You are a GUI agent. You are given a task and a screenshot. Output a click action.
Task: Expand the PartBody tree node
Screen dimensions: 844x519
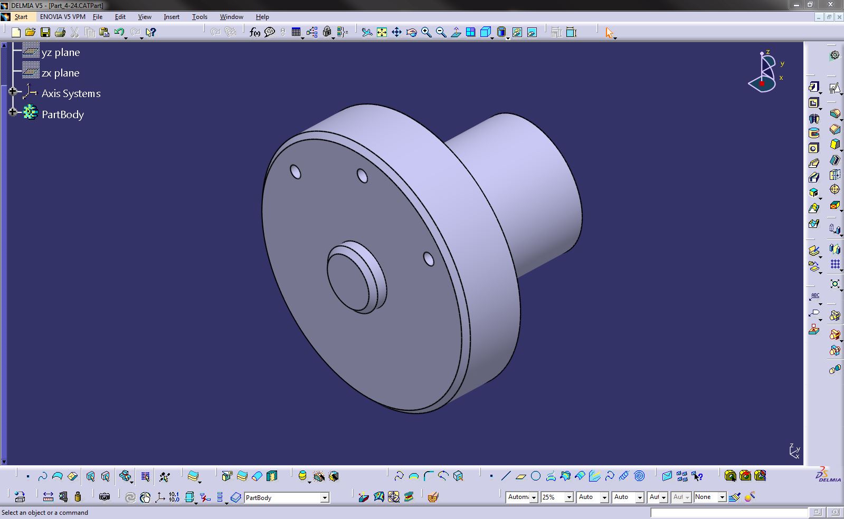[13, 112]
